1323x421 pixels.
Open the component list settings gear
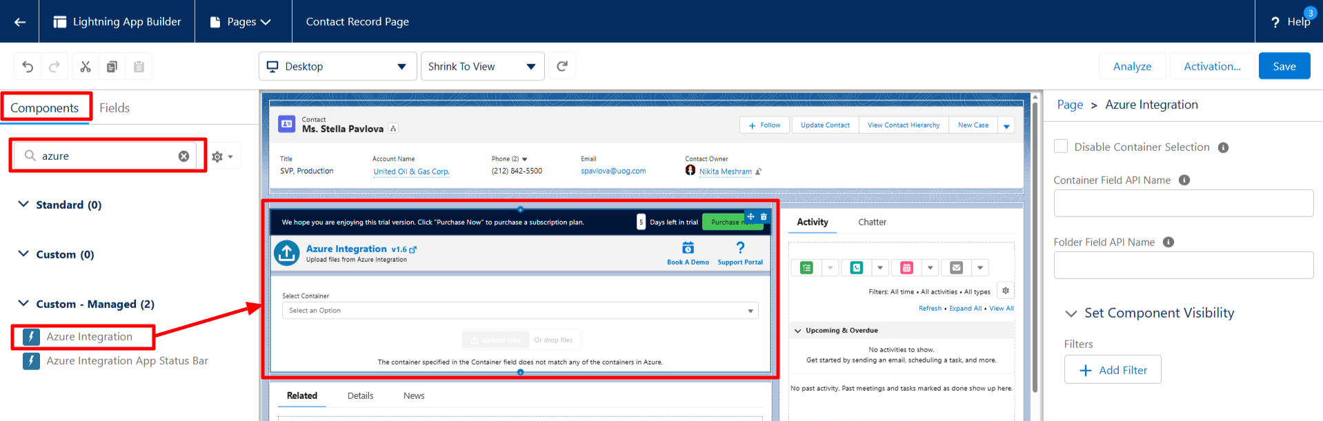click(x=222, y=156)
